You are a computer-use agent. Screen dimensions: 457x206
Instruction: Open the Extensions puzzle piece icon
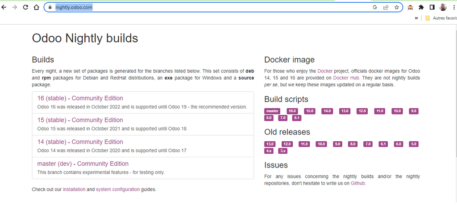[x=421, y=8]
